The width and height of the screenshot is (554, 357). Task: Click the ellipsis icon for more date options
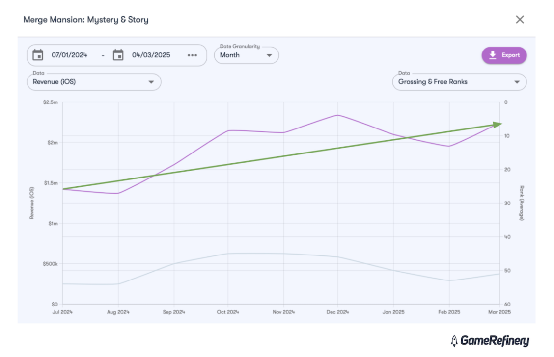(192, 55)
